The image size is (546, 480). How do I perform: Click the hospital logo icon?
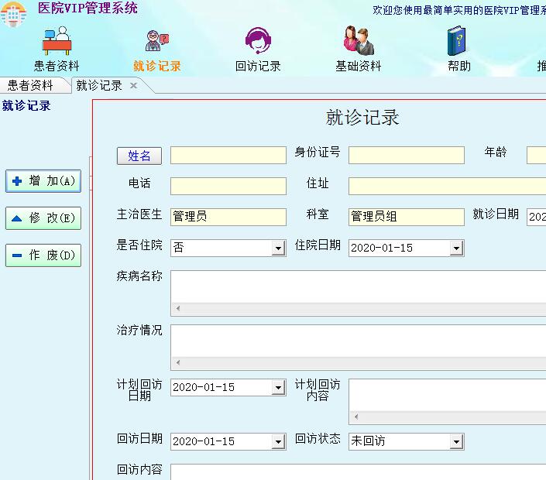click(x=13, y=14)
